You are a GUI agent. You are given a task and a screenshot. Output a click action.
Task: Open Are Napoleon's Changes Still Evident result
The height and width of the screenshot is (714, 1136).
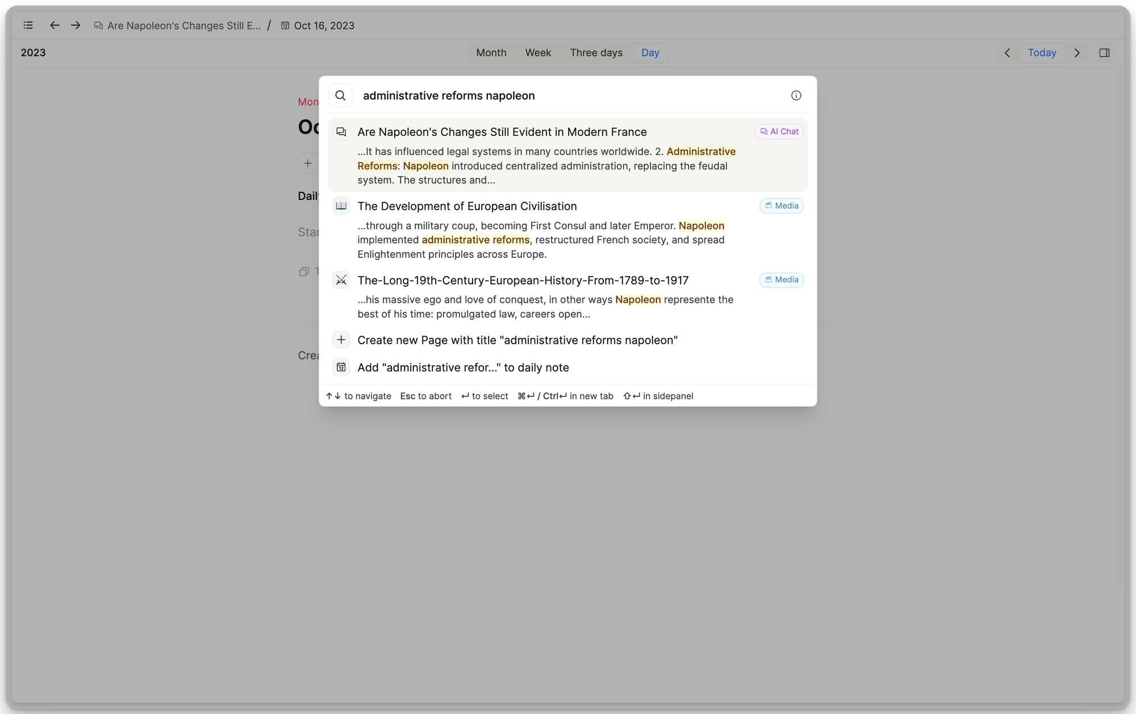(x=567, y=155)
